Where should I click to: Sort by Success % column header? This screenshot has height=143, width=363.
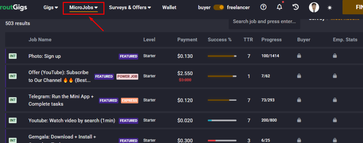click(x=220, y=40)
